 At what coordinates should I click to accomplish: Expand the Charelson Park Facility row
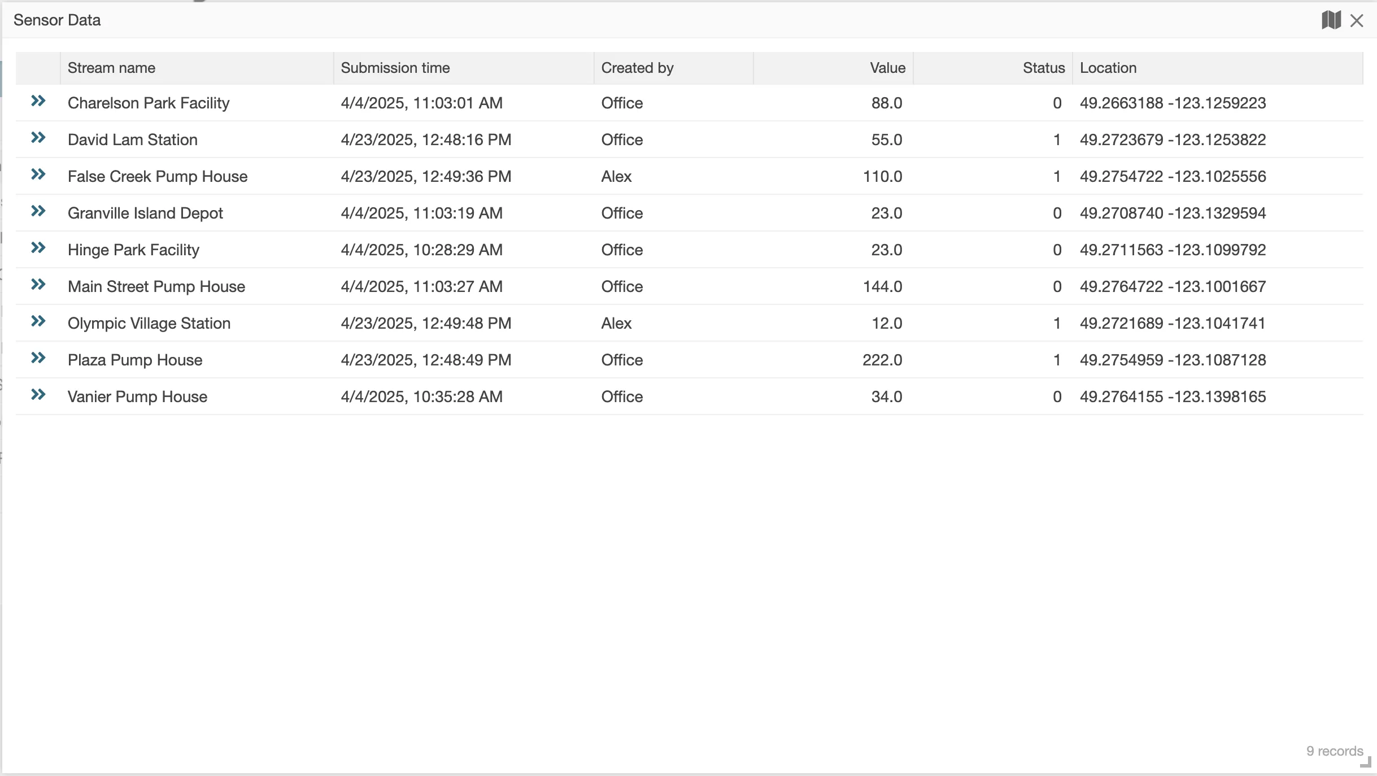coord(38,101)
